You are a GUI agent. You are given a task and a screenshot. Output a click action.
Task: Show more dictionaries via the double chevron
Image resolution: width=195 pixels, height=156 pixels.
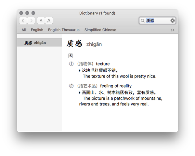pyautogui.click(x=173, y=30)
